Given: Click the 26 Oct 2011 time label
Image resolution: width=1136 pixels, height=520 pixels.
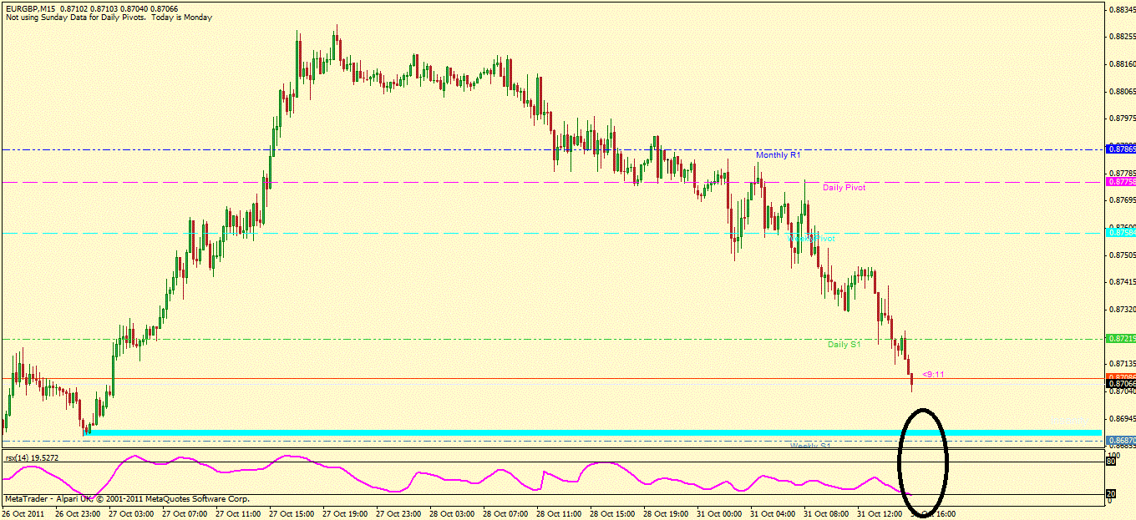Looking at the screenshot, I should pyautogui.click(x=22, y=514).
